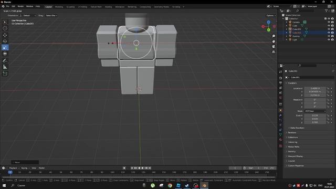Open the timeline Keying menu
This screenshot has width=336, height=189.
[x=25, y=168]
